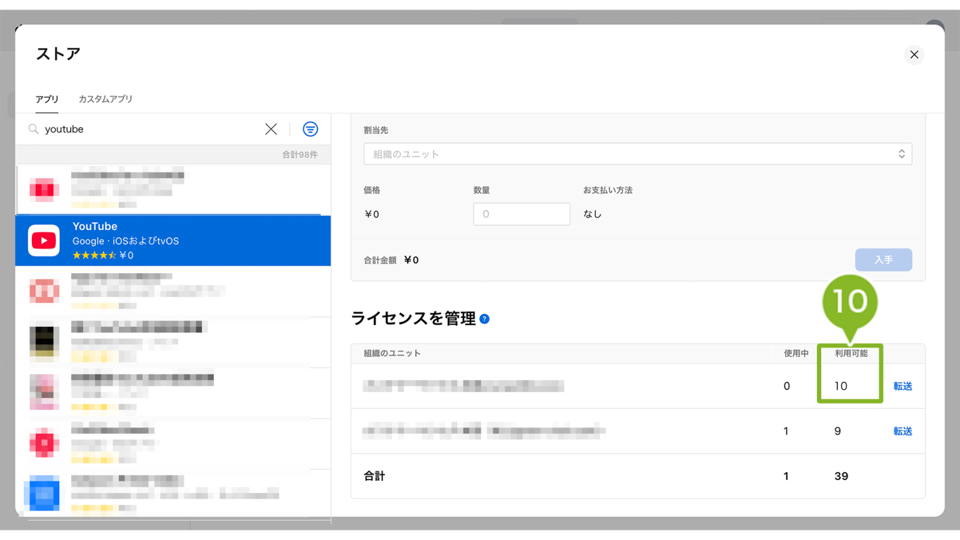Screen dimensions: 960x540
Task: Close the Store dialog
Action: (914, 55)
